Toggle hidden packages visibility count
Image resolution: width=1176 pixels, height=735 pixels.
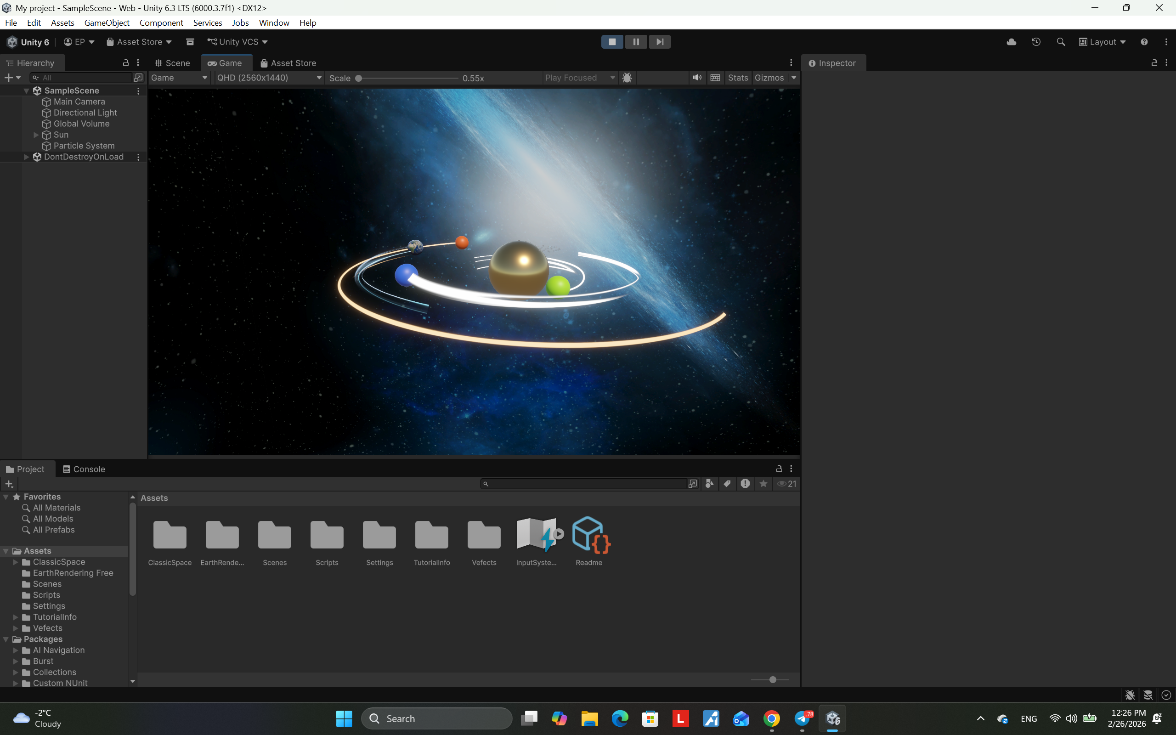click(x=787, y=484)
